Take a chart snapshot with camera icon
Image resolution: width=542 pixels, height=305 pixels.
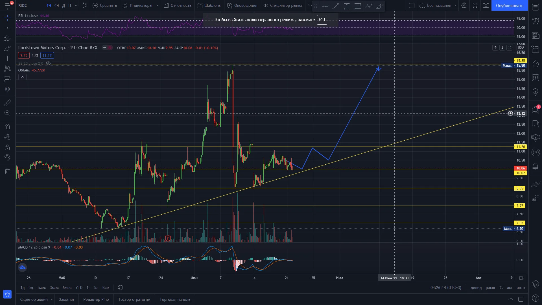[486, 5]
